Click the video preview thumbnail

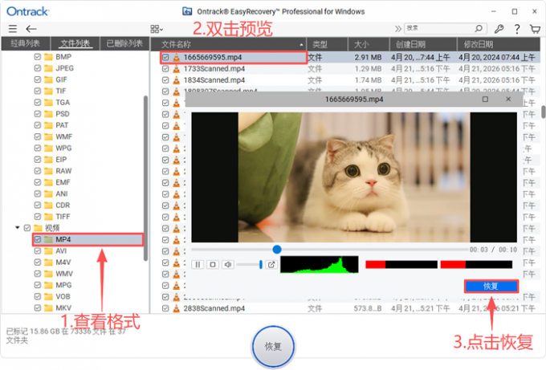click(354, 177)
